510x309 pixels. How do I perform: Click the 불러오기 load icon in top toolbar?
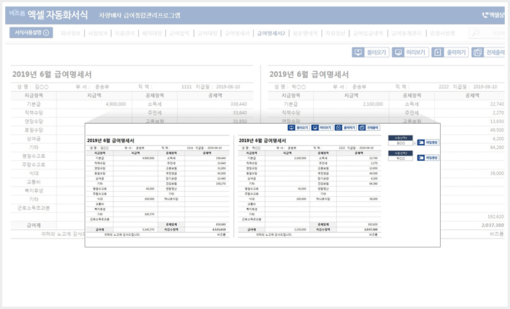358,52
